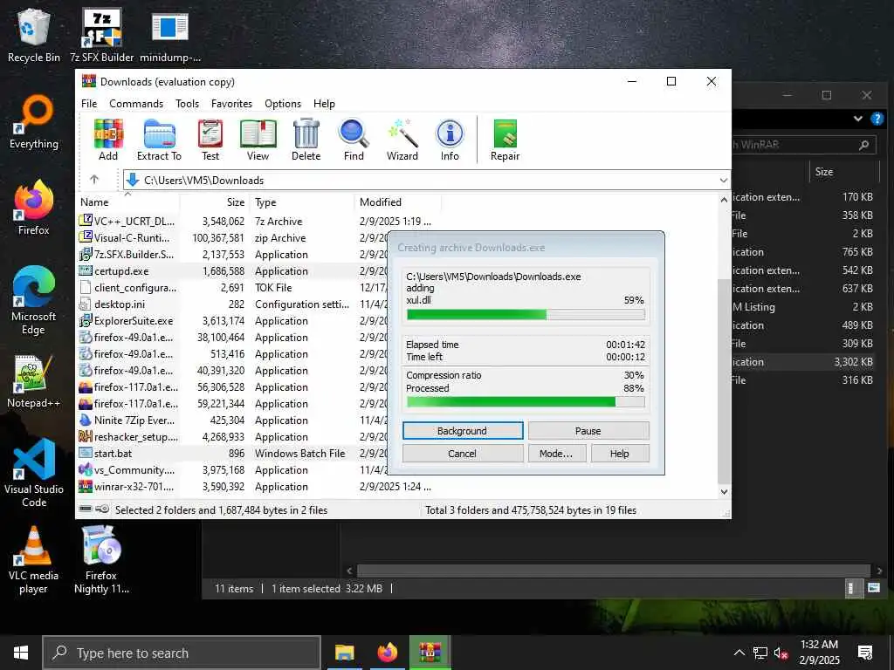Click the Firefox taskbar icon
This screenshot has height=670, width=894.
[x=387, y=653]
